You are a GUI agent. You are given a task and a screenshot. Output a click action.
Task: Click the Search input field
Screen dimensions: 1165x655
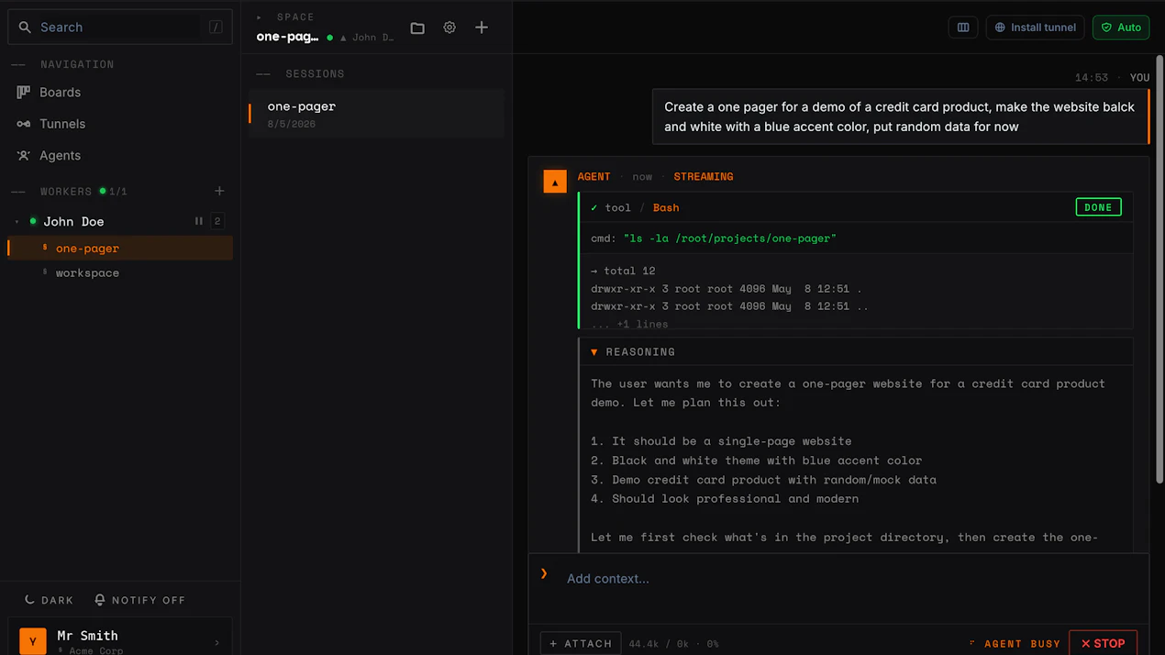pyautogui.click(x=119, y=28)
